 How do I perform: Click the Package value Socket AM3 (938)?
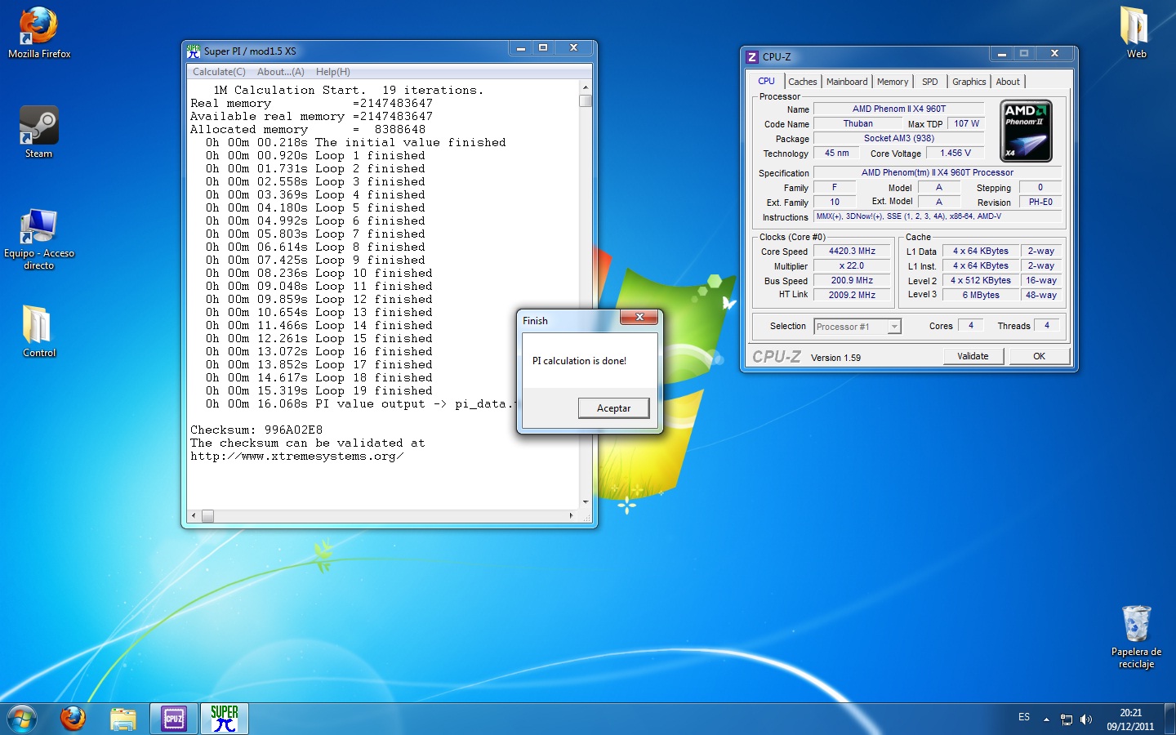[899, 138]
